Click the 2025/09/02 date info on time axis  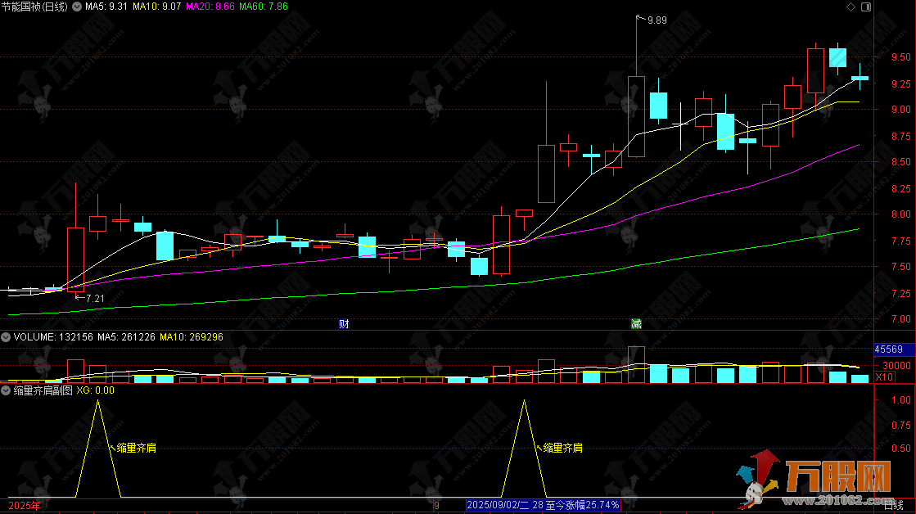click(498, 506)
